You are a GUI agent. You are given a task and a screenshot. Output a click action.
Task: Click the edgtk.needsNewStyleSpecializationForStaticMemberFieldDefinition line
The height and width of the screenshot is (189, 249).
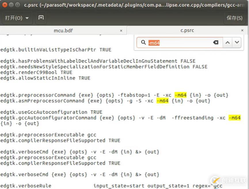(x=104, y=67)
